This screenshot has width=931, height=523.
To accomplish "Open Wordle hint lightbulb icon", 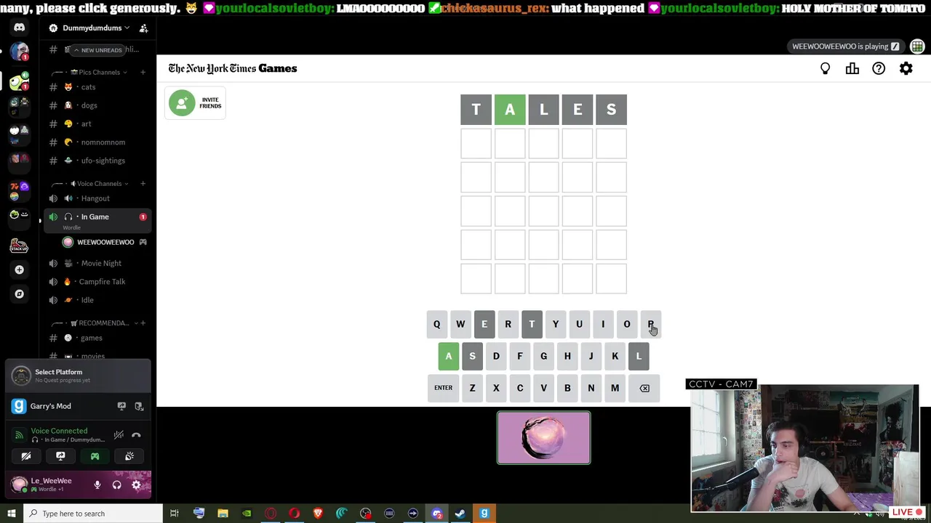I will coord(825,68).
